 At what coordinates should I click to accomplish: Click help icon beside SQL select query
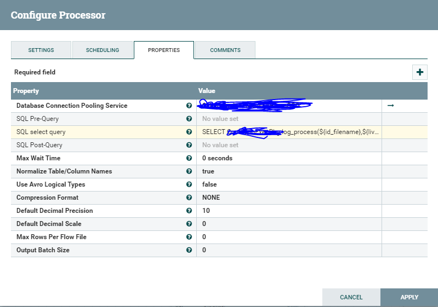click(x=189, y=132)
